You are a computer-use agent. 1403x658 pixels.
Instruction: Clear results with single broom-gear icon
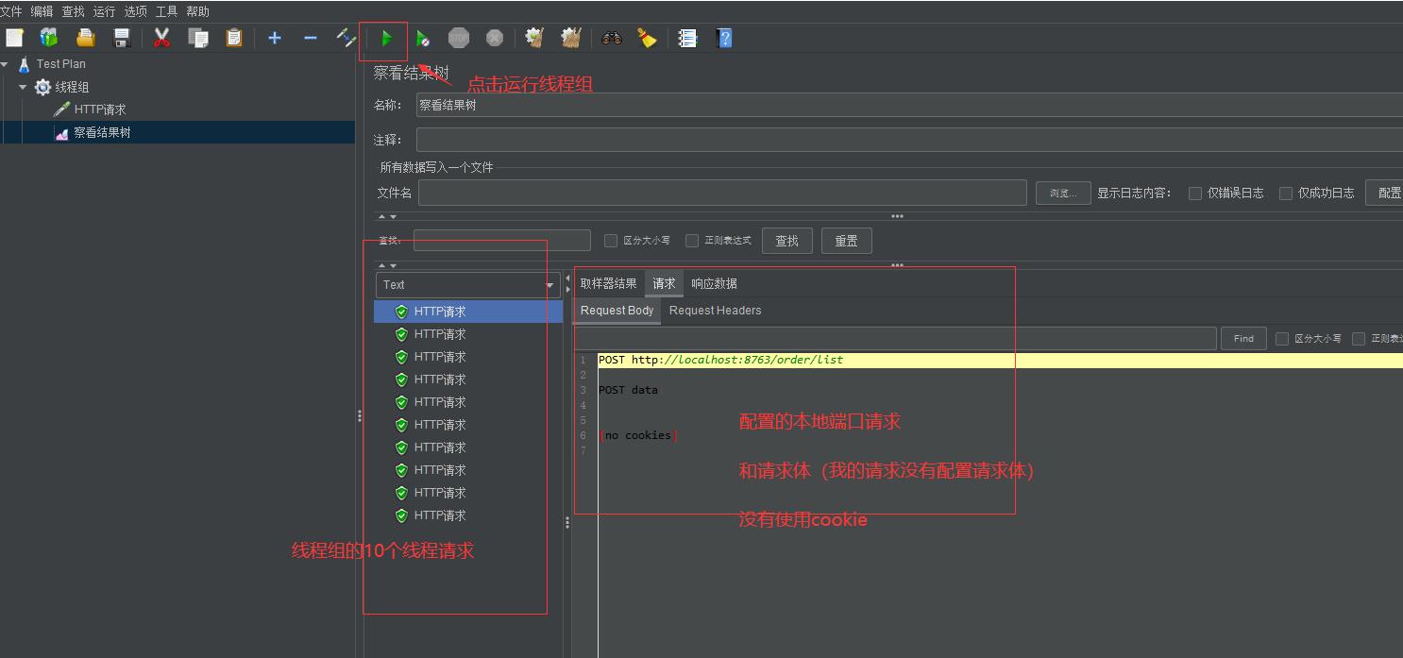tap(535, 38)
